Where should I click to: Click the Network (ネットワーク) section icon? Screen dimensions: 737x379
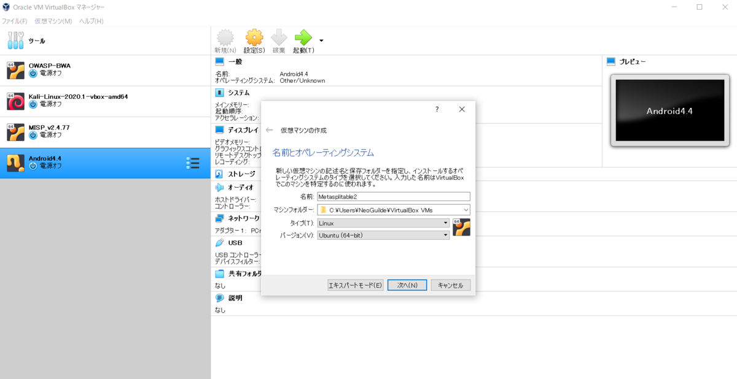pyautogui.click(x=220, y=218)
